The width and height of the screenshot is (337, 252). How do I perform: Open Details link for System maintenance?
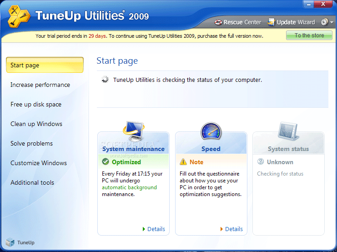click(156, 229)
